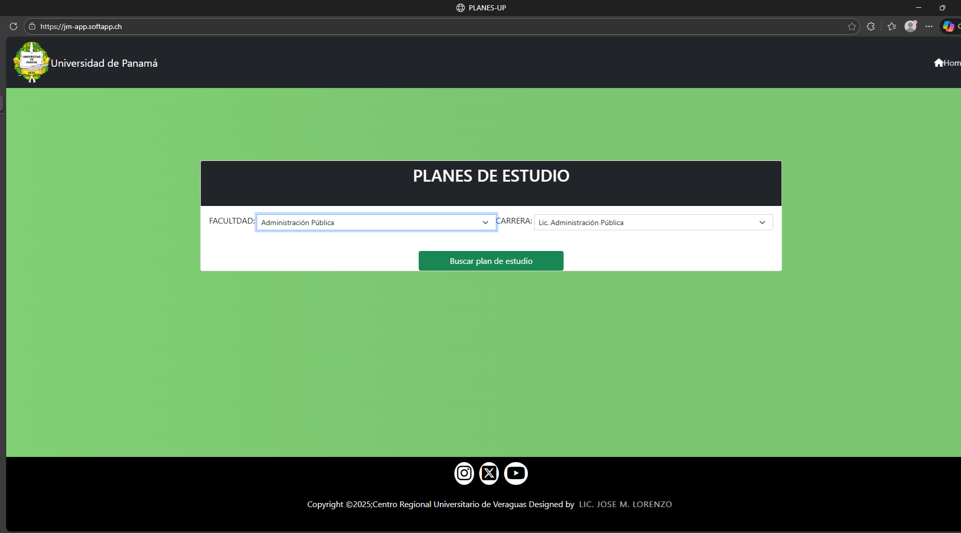Add page to favorites with star icon

pyautogui.click(x=852, y=26)
